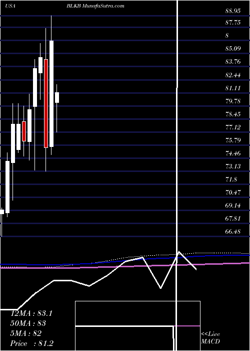Image resolution: width=250 pixels, height=351 pixels.
Task: Click the 88.95 price axis label
Action: (233, 11)
